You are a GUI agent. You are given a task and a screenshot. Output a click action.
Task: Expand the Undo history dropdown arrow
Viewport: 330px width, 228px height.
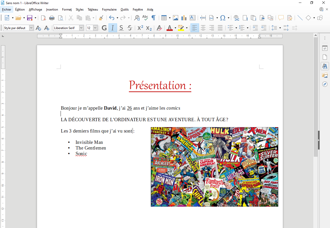coord(117,18)
